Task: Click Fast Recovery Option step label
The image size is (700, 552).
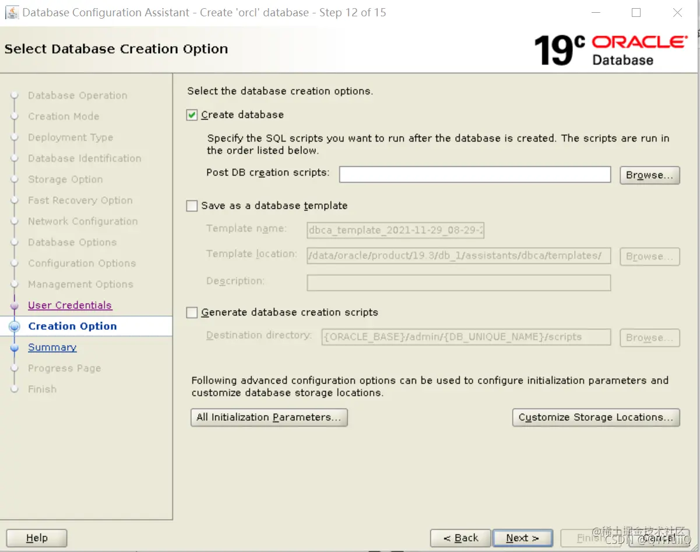Action: (80, 201)
